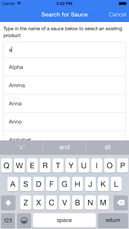Viewport: 129px width, 229px height.
Task: Tap the quoted "a" keyboard suggestion
Action: 21,147
